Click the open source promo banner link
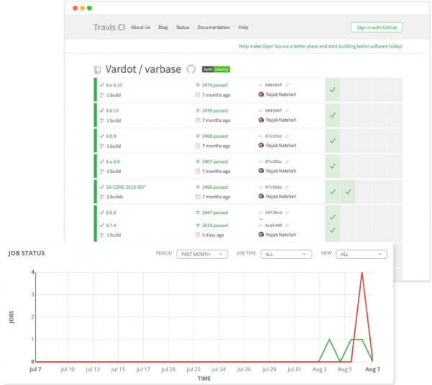 [x=320, y=46]
